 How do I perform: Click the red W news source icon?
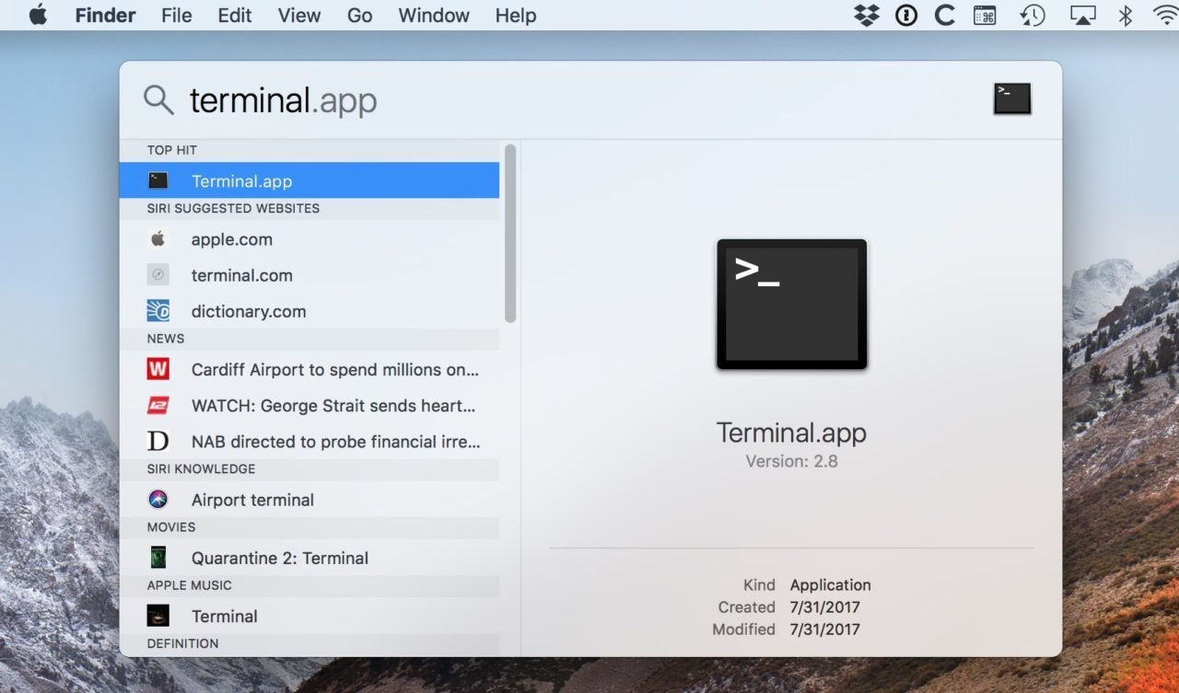click(x=158, y=369)
